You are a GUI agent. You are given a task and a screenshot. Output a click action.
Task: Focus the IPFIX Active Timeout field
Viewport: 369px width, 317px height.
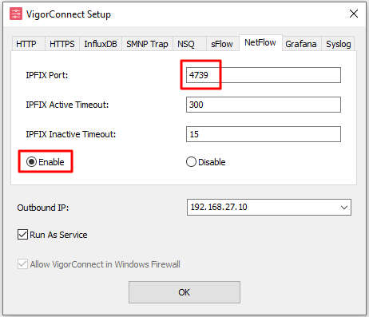point(264,105)
